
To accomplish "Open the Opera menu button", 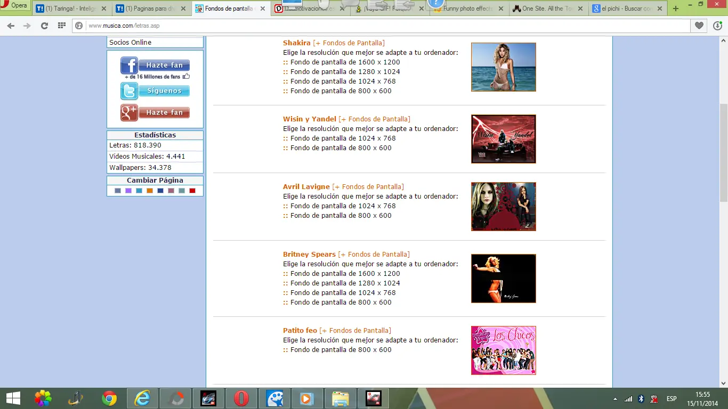I will coord(15,5).
